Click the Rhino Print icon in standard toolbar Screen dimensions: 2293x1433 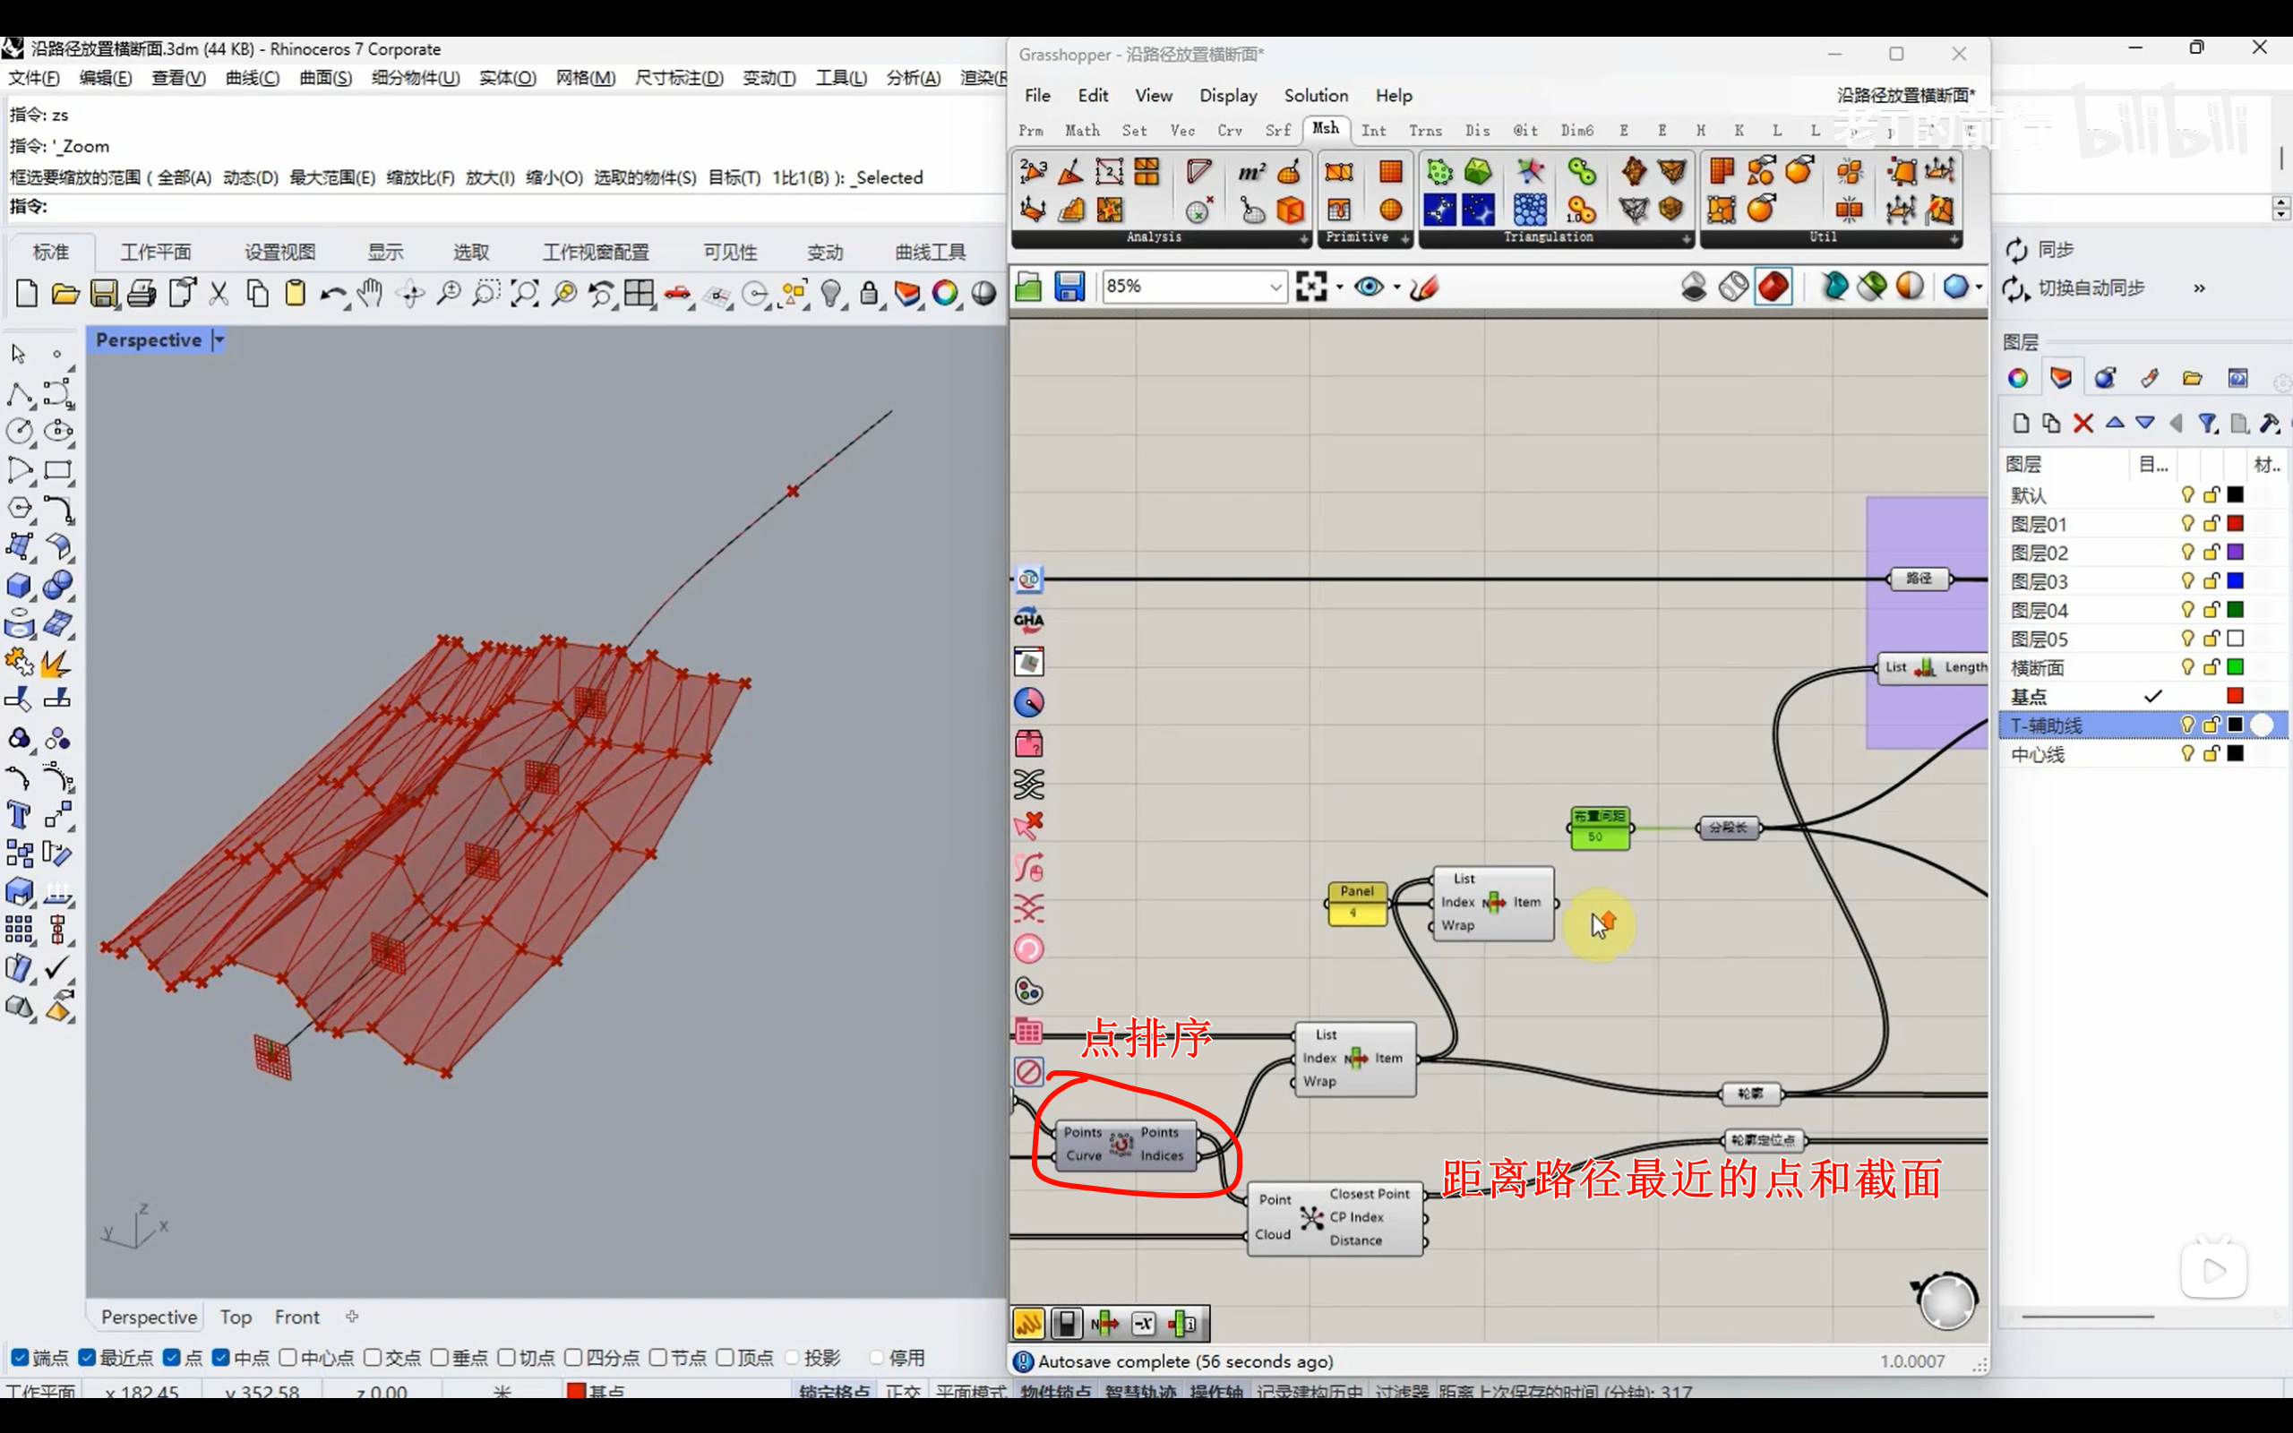point(142,294)
